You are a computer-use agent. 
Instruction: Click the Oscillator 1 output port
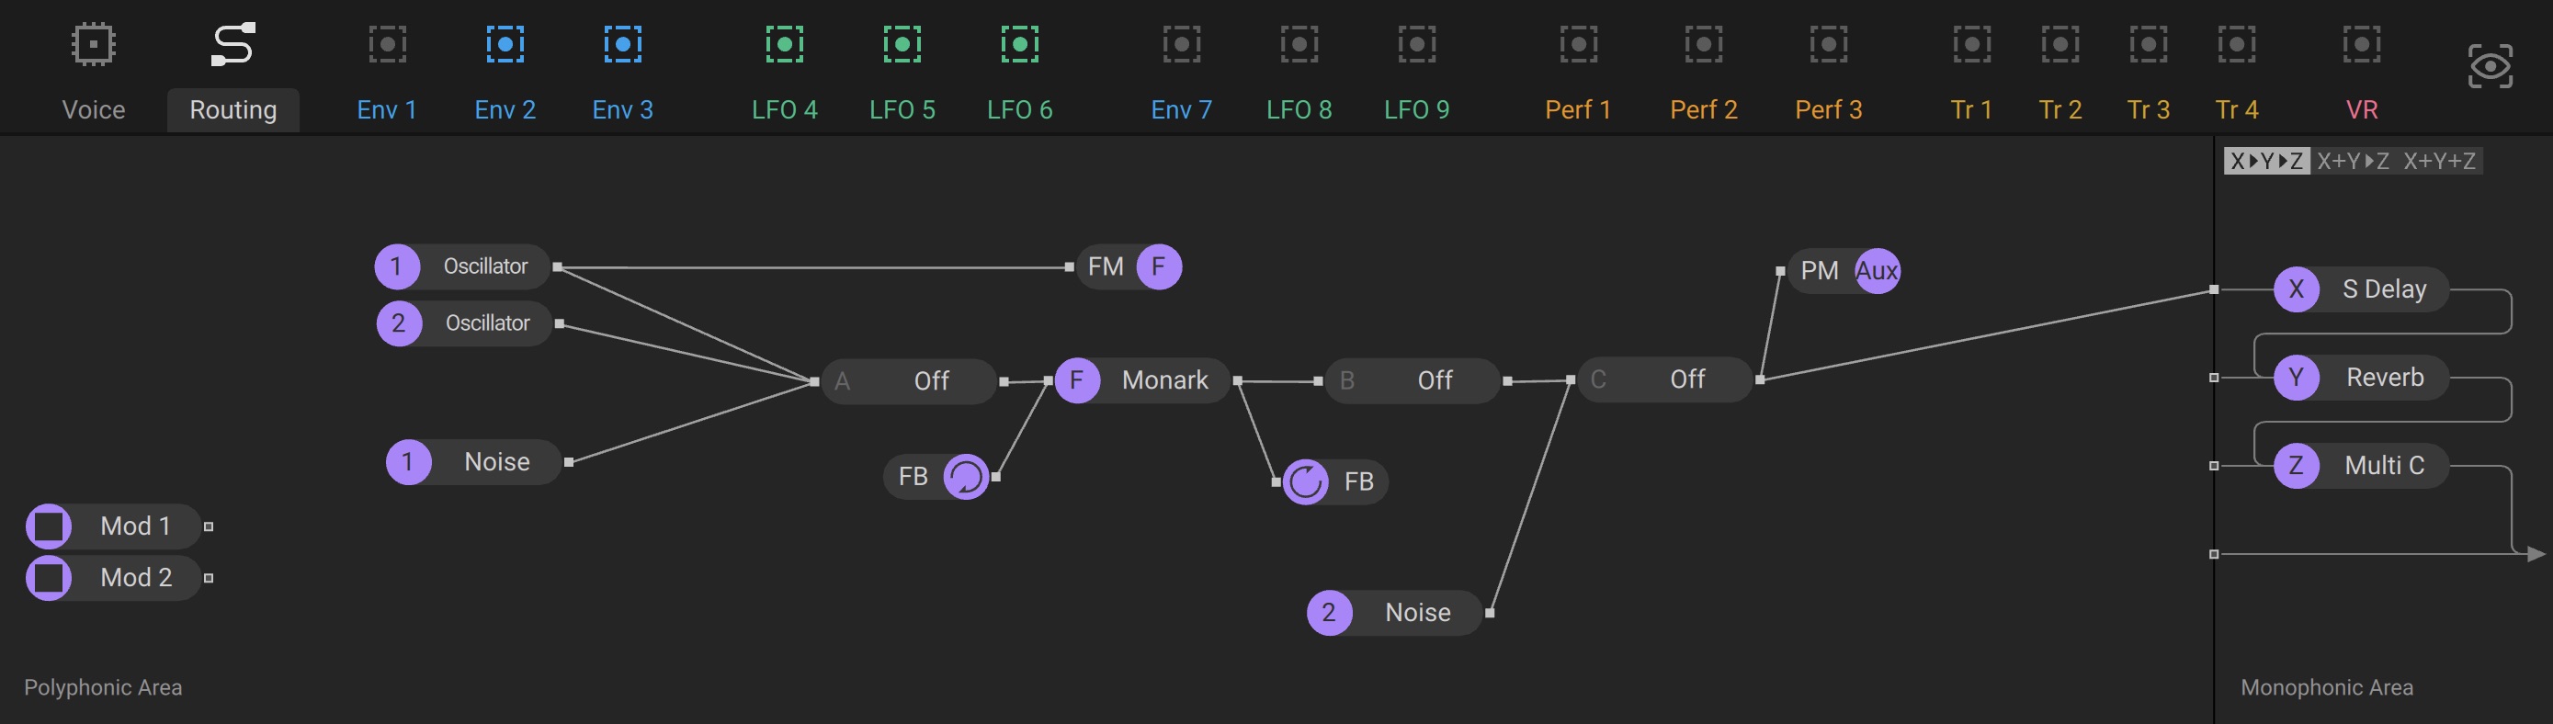click(x=558, y=266)
